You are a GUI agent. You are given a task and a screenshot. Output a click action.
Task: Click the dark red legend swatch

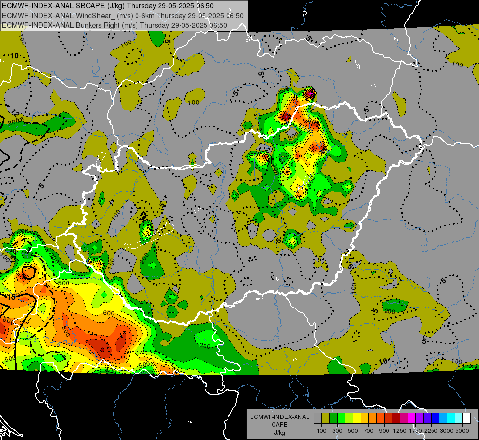[396, 418]
